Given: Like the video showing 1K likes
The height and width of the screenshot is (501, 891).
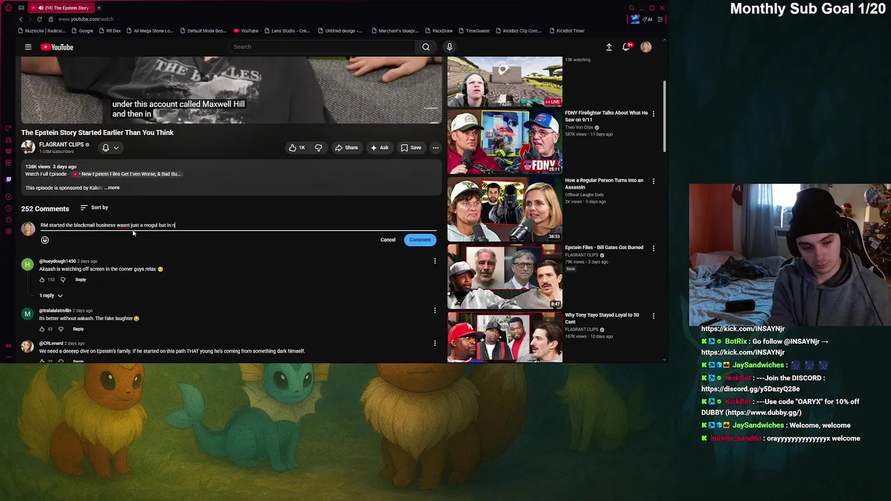Looking at the screenshot, I should [297, 148].
